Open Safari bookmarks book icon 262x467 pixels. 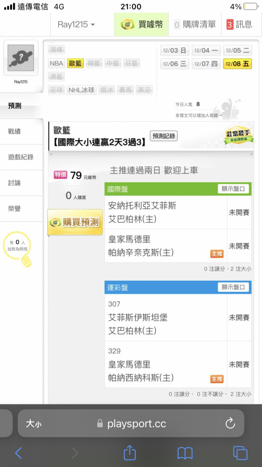pyautogui.click(x=185, y=453)
